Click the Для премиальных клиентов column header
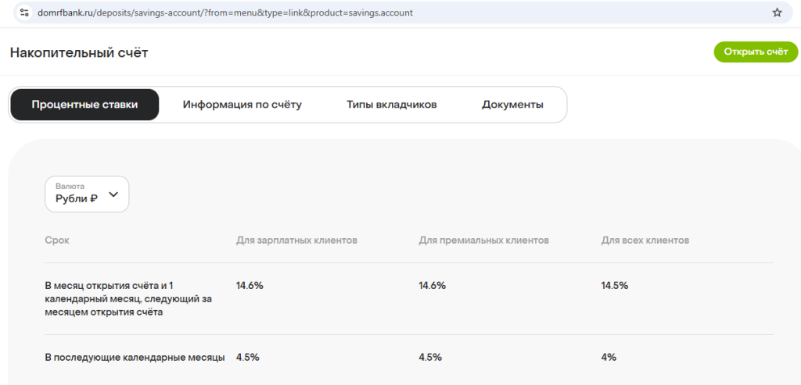This screenshot has height=385, width=801. 483,241
